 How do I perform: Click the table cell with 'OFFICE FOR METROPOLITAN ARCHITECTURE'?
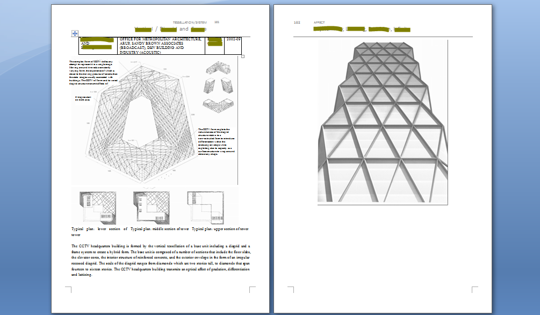point(161,46)
